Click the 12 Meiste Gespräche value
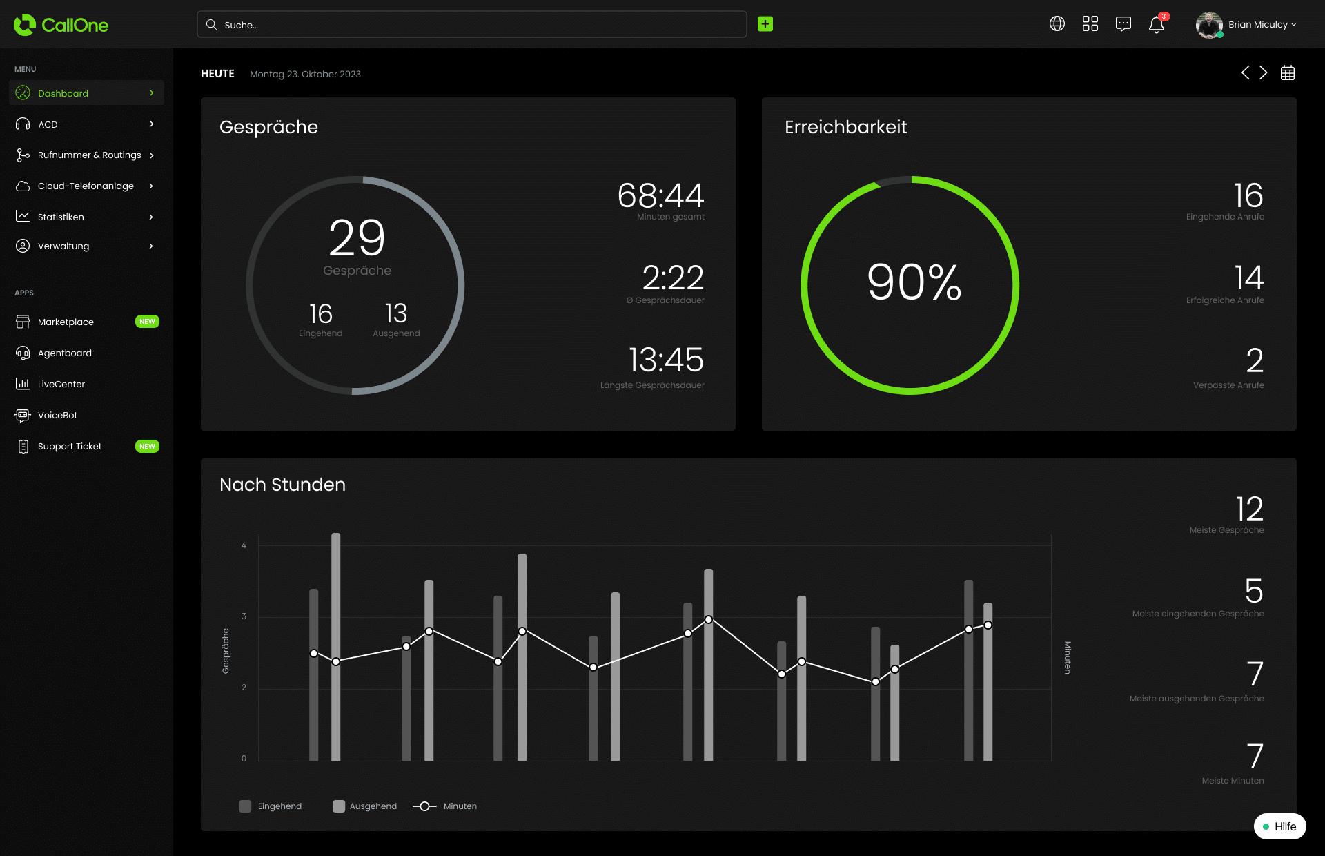The width and height of the screenshot is (1325, 856). [x=1249, y=509]
